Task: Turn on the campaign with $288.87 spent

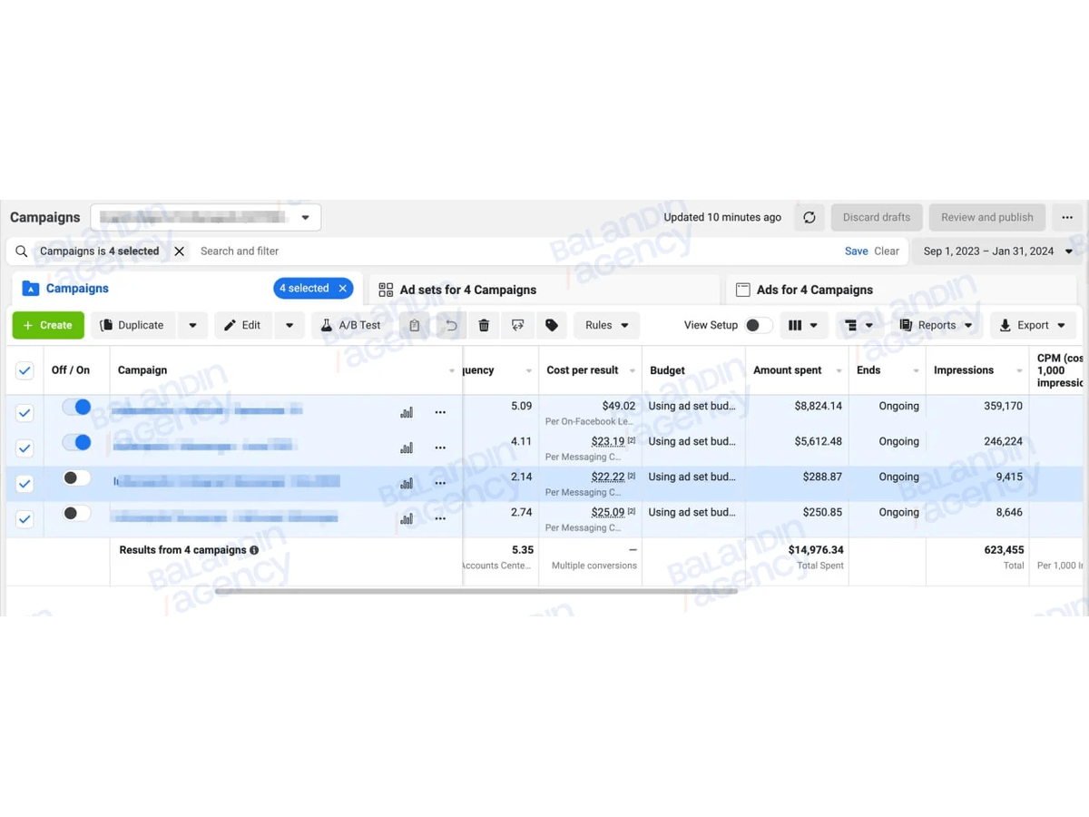Action: tap(76, 477)
